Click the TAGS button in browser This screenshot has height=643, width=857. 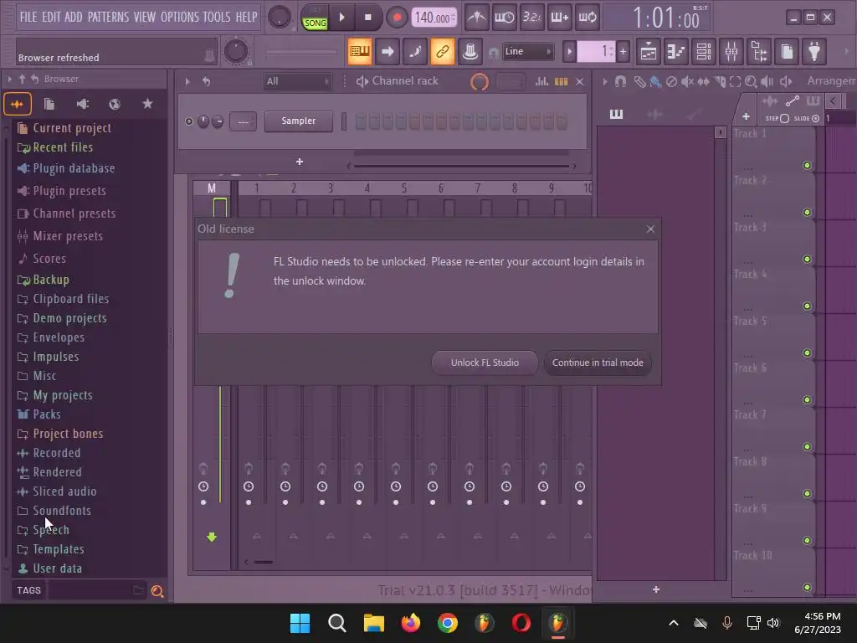[28, 590]
